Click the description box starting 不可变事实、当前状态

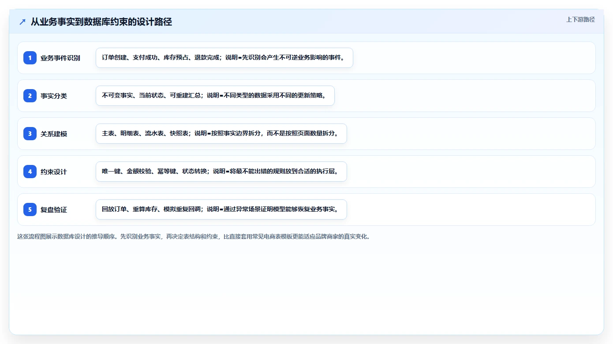point(215,96)
